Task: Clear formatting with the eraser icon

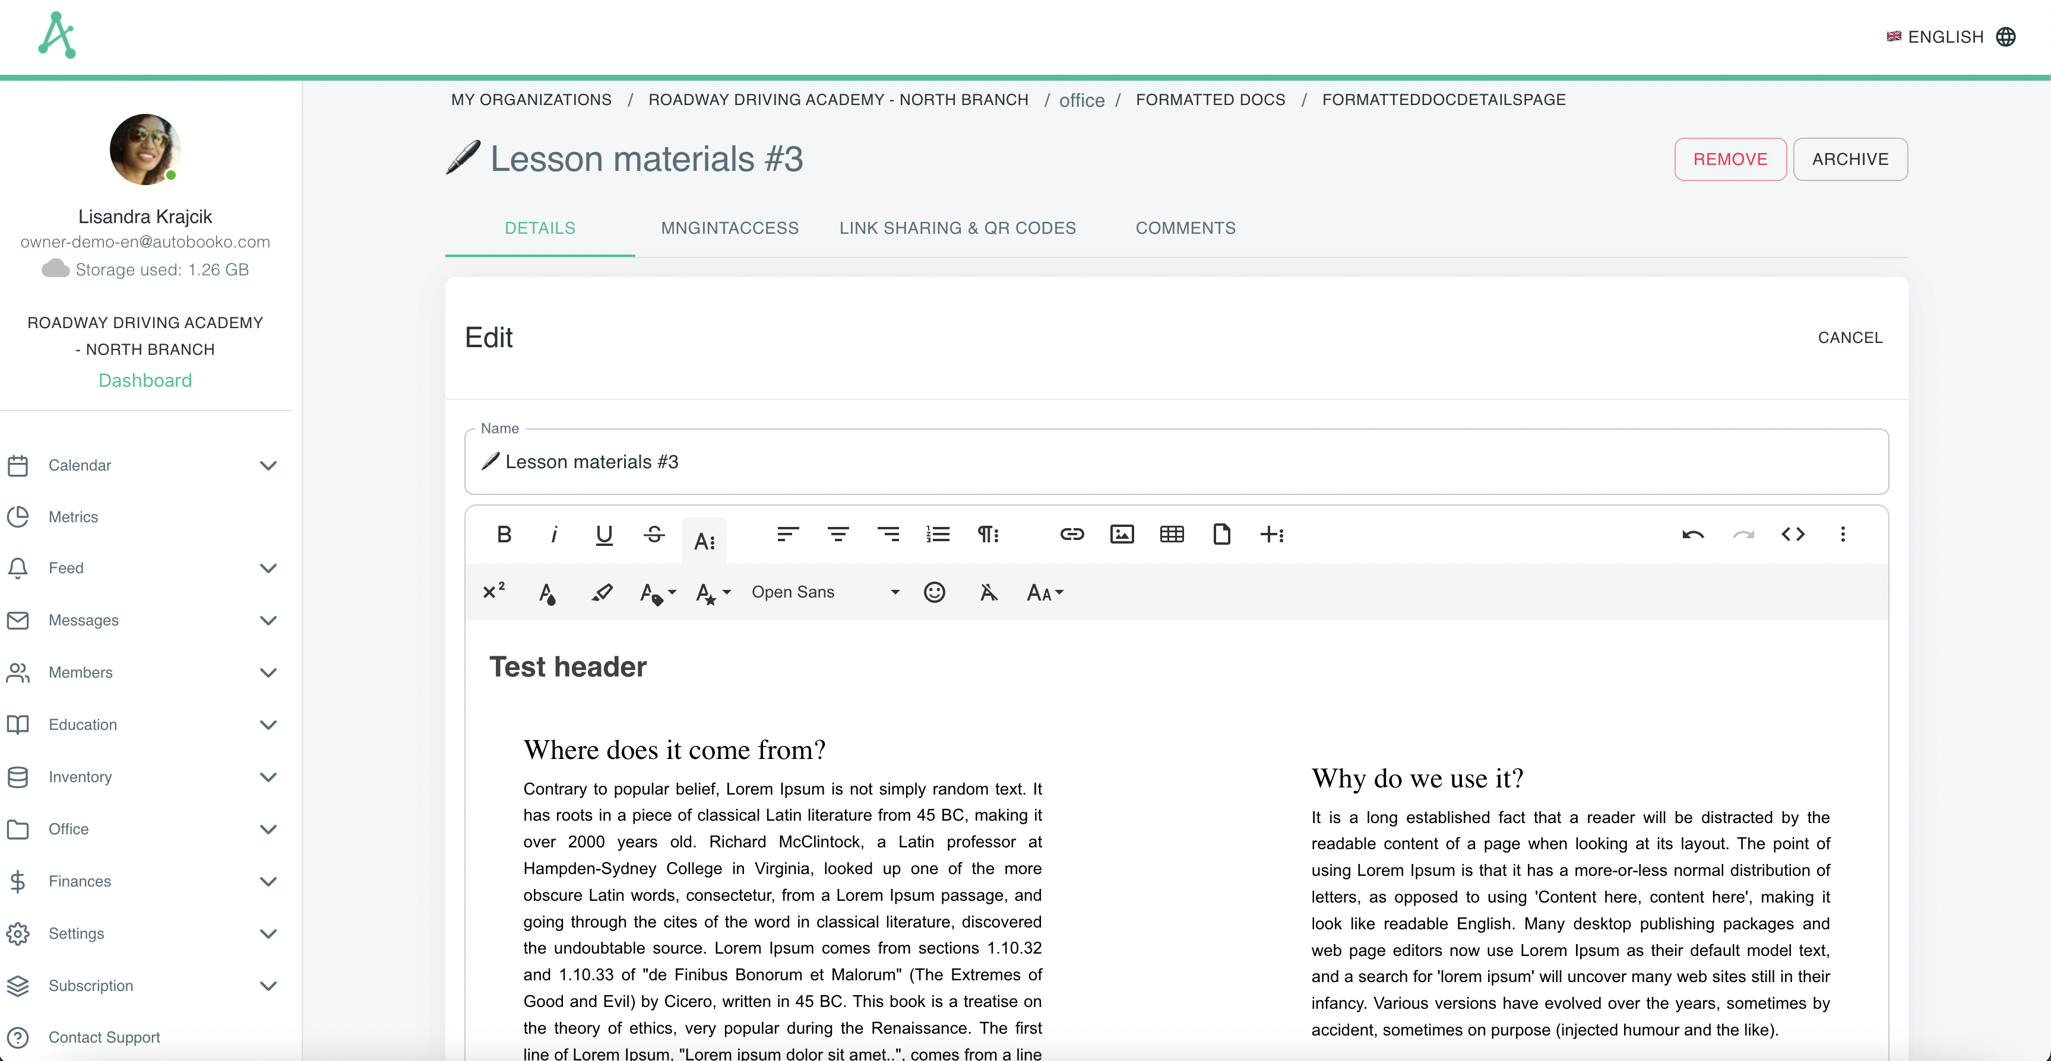Action: click(x=603, y=592)
